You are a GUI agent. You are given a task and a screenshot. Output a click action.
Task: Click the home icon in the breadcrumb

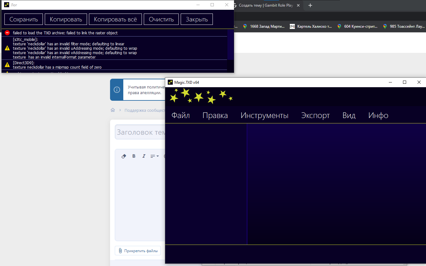pyautogui.click(x=113, y=110)
